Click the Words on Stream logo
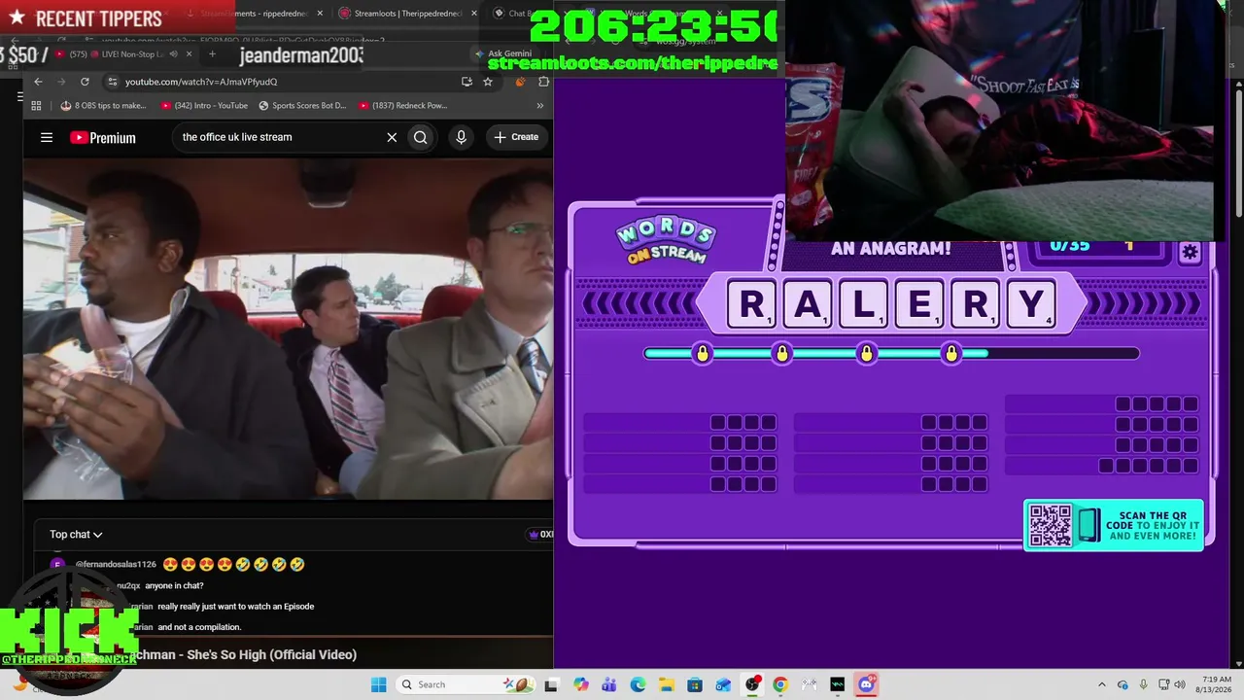This screenshot has height=700, width=1244. pyautogui.click(x=666, y=242)
